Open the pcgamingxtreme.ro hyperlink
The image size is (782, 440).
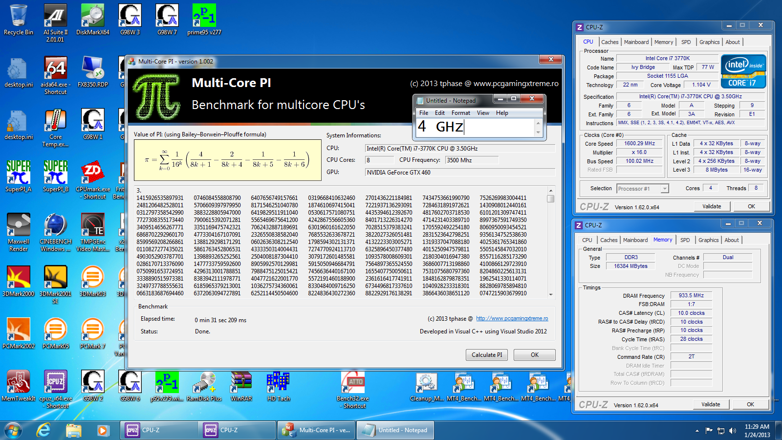[512, 318]
